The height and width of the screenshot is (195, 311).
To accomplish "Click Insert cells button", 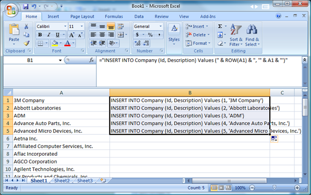I will (x=196, y=26).
